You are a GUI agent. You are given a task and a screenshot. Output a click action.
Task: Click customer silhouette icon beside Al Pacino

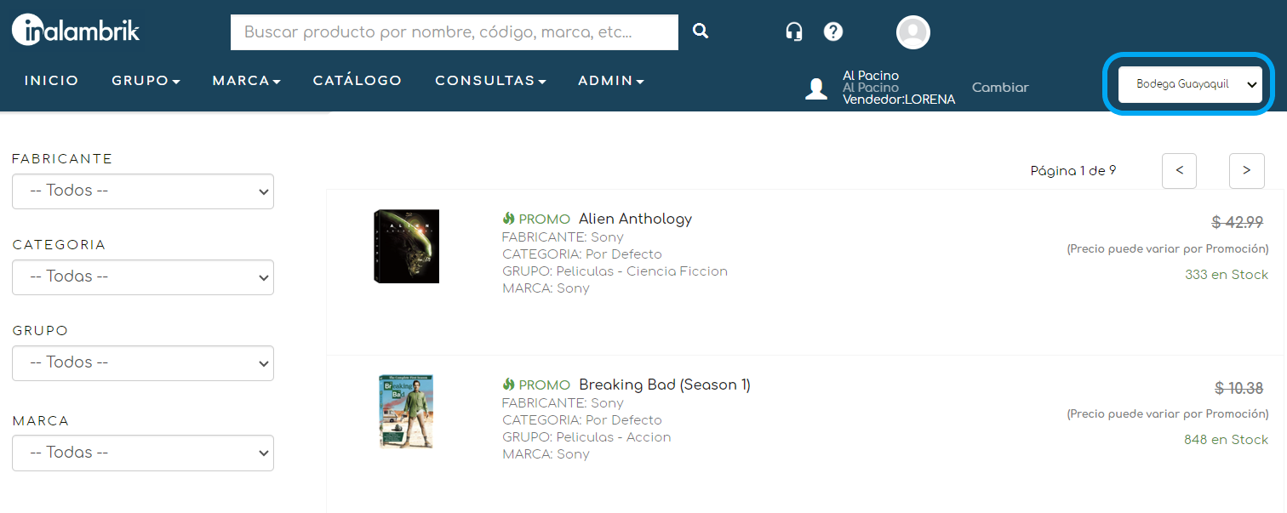(816, 88)
